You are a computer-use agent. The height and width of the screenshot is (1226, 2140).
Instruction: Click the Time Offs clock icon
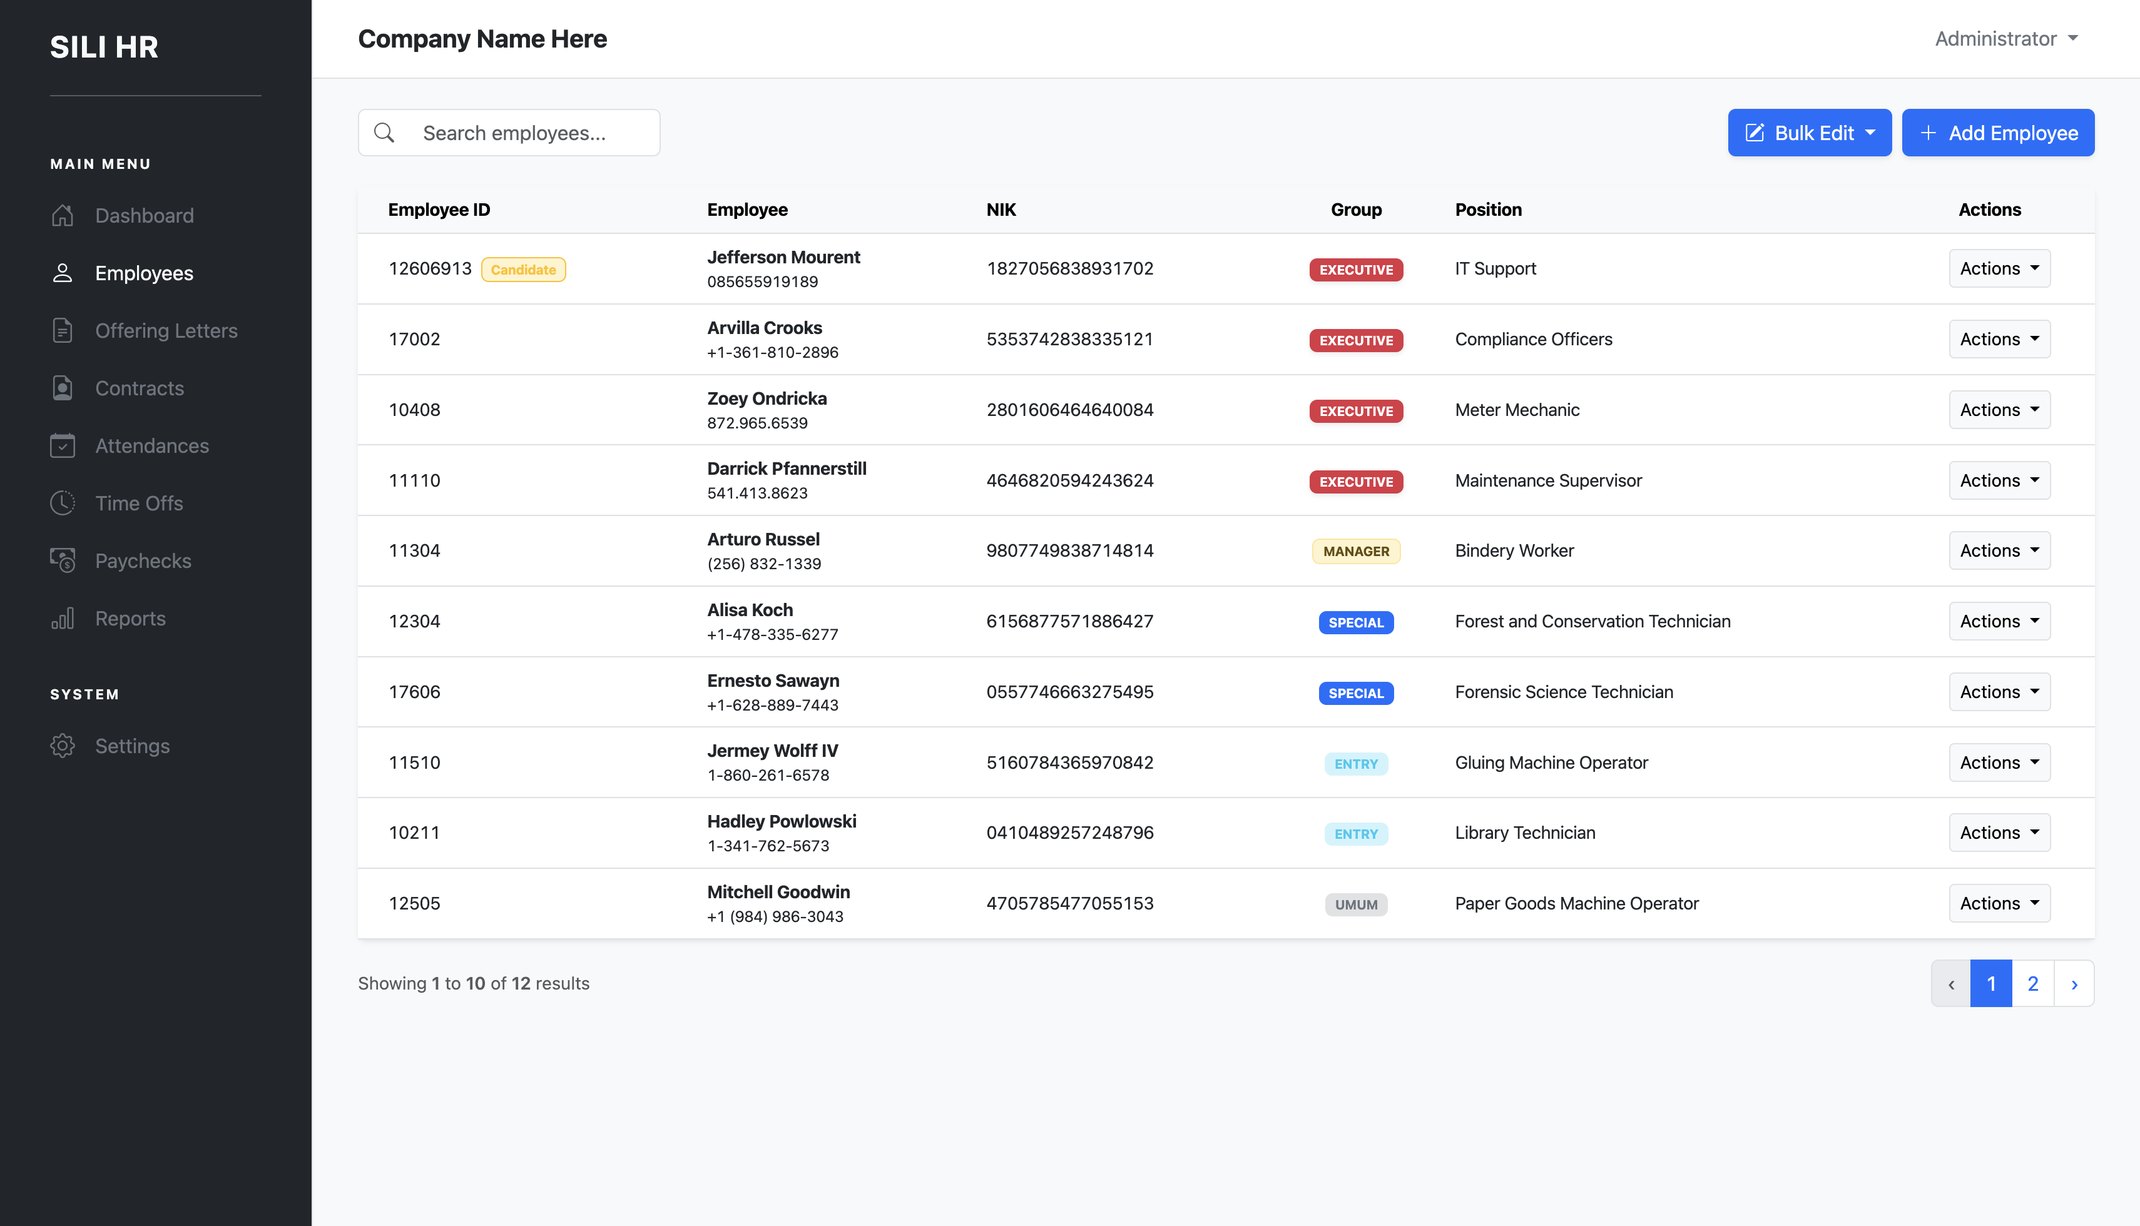tap(63, 503)
